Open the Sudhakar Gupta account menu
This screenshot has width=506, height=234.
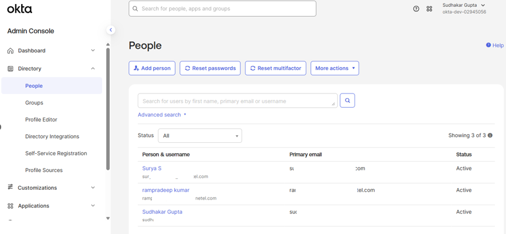tap(464, 5)
